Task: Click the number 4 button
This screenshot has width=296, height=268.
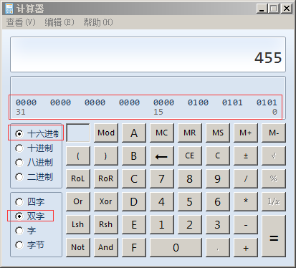Action: 162,201
